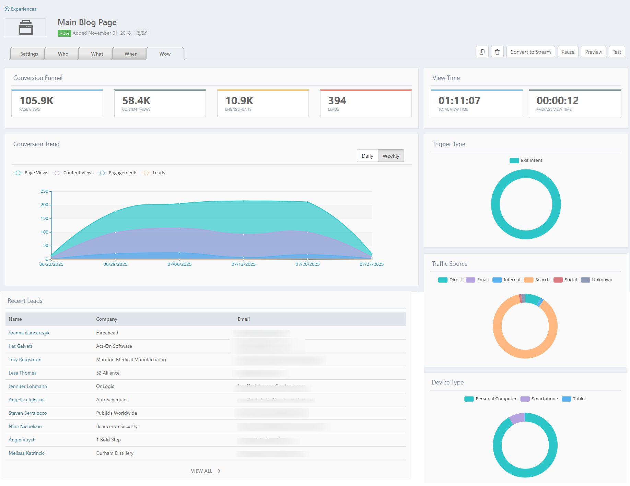This screenshot has width=630, height=486.
Task: Switch trend chart to Weekly
Action: [391, 156]
